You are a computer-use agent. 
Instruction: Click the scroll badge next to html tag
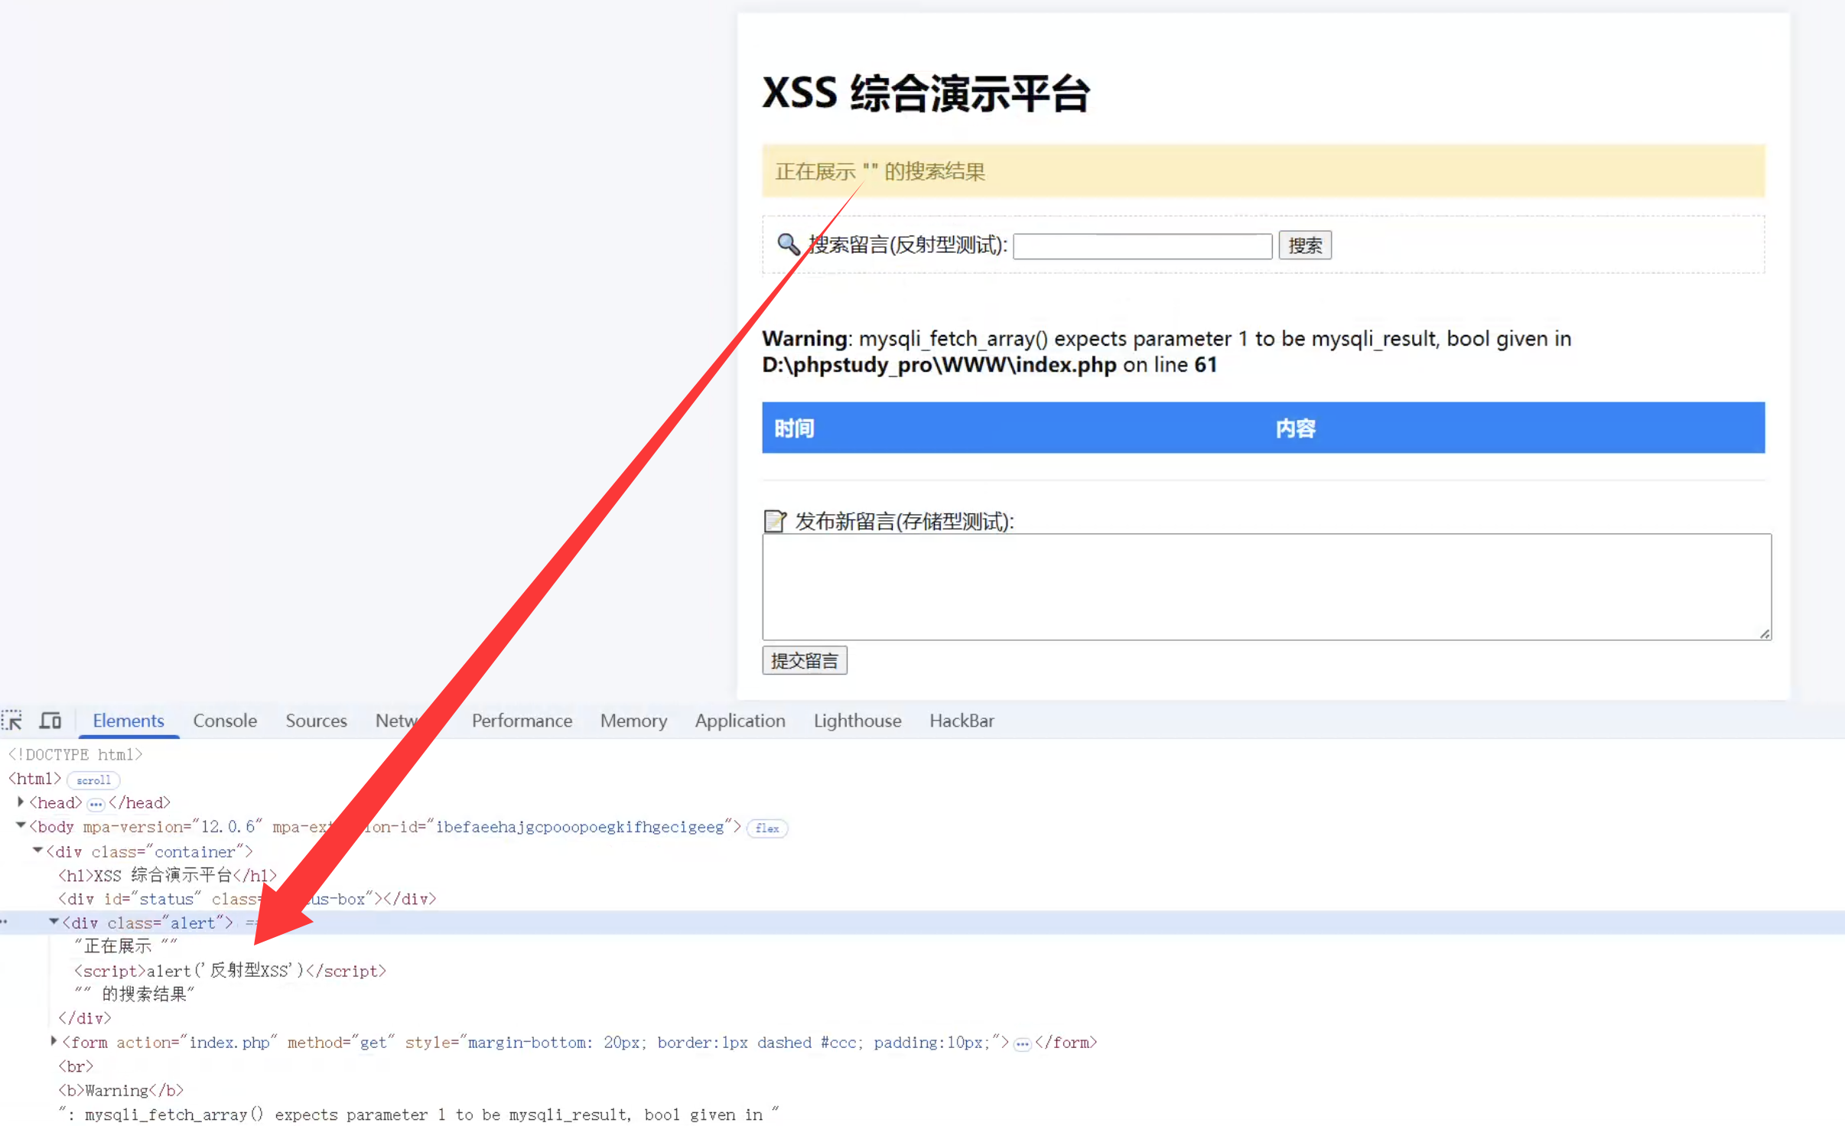[93, 780]
